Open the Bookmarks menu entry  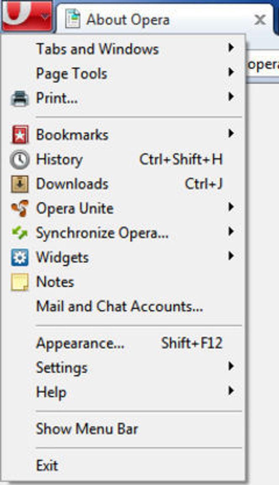[x=123, y=135]
